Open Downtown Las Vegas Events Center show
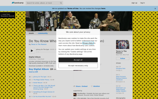Viewport: 158px width, 99px height. tap(121, 89)
